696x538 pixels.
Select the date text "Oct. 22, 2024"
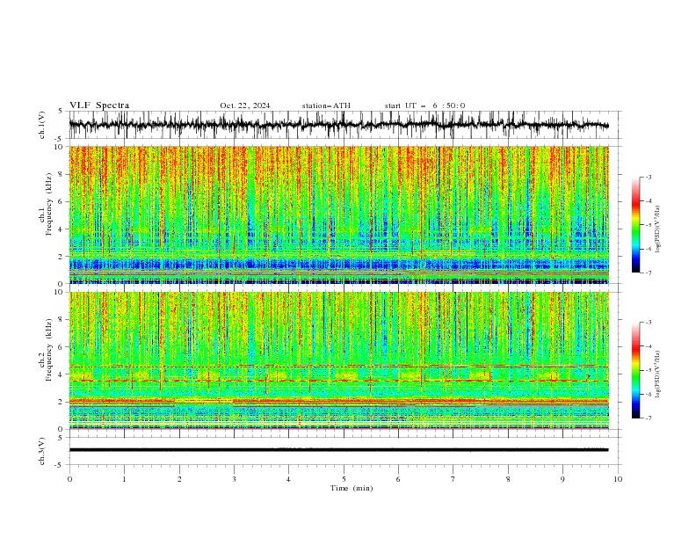click(x=245, y=105)
